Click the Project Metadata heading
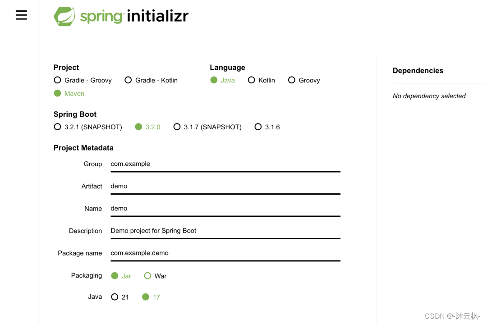The width and height of the screenshot is (487, 324). point(83,148)
